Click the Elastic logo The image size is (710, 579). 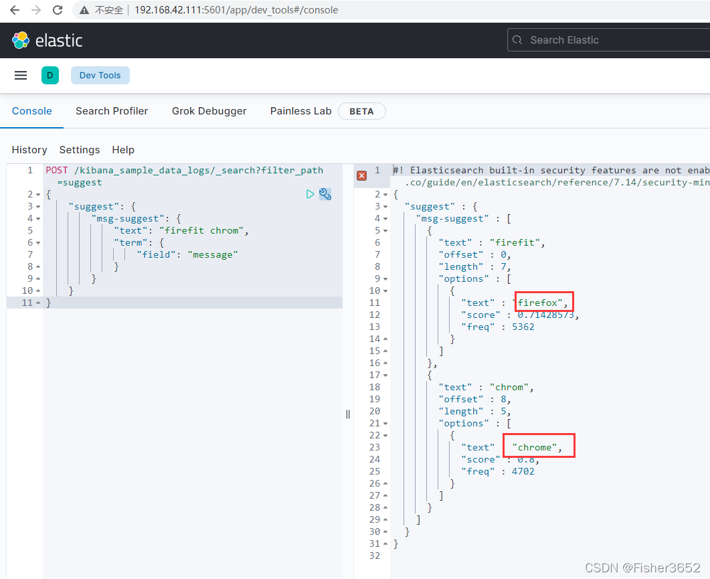pyautogui.click(x=47, y=40)
